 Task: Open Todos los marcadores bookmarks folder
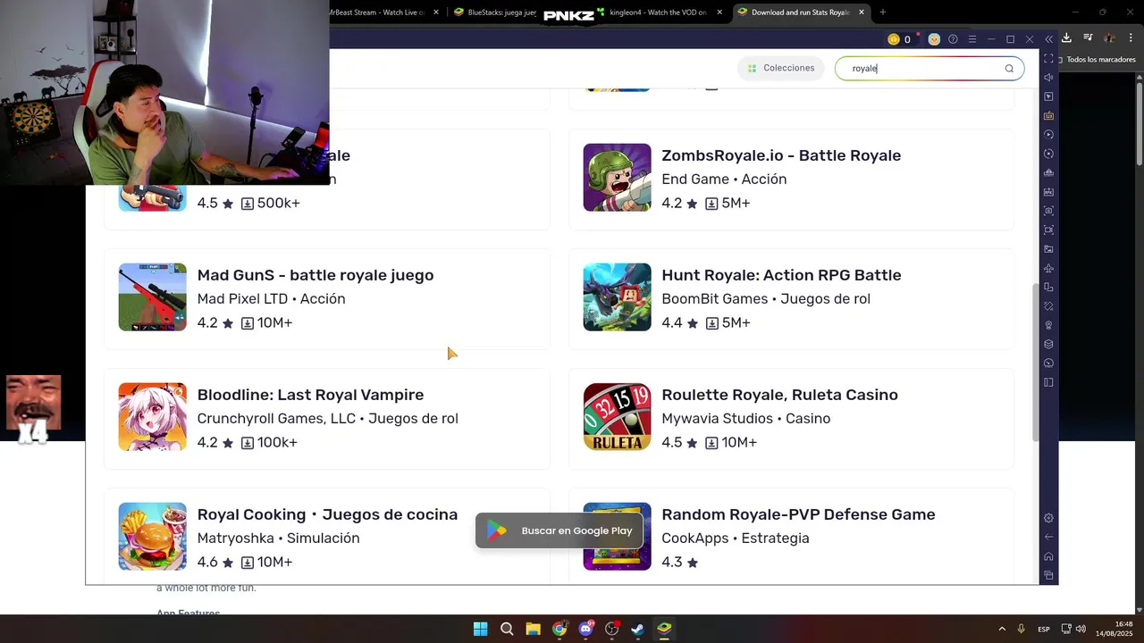tap(1096, 60)
